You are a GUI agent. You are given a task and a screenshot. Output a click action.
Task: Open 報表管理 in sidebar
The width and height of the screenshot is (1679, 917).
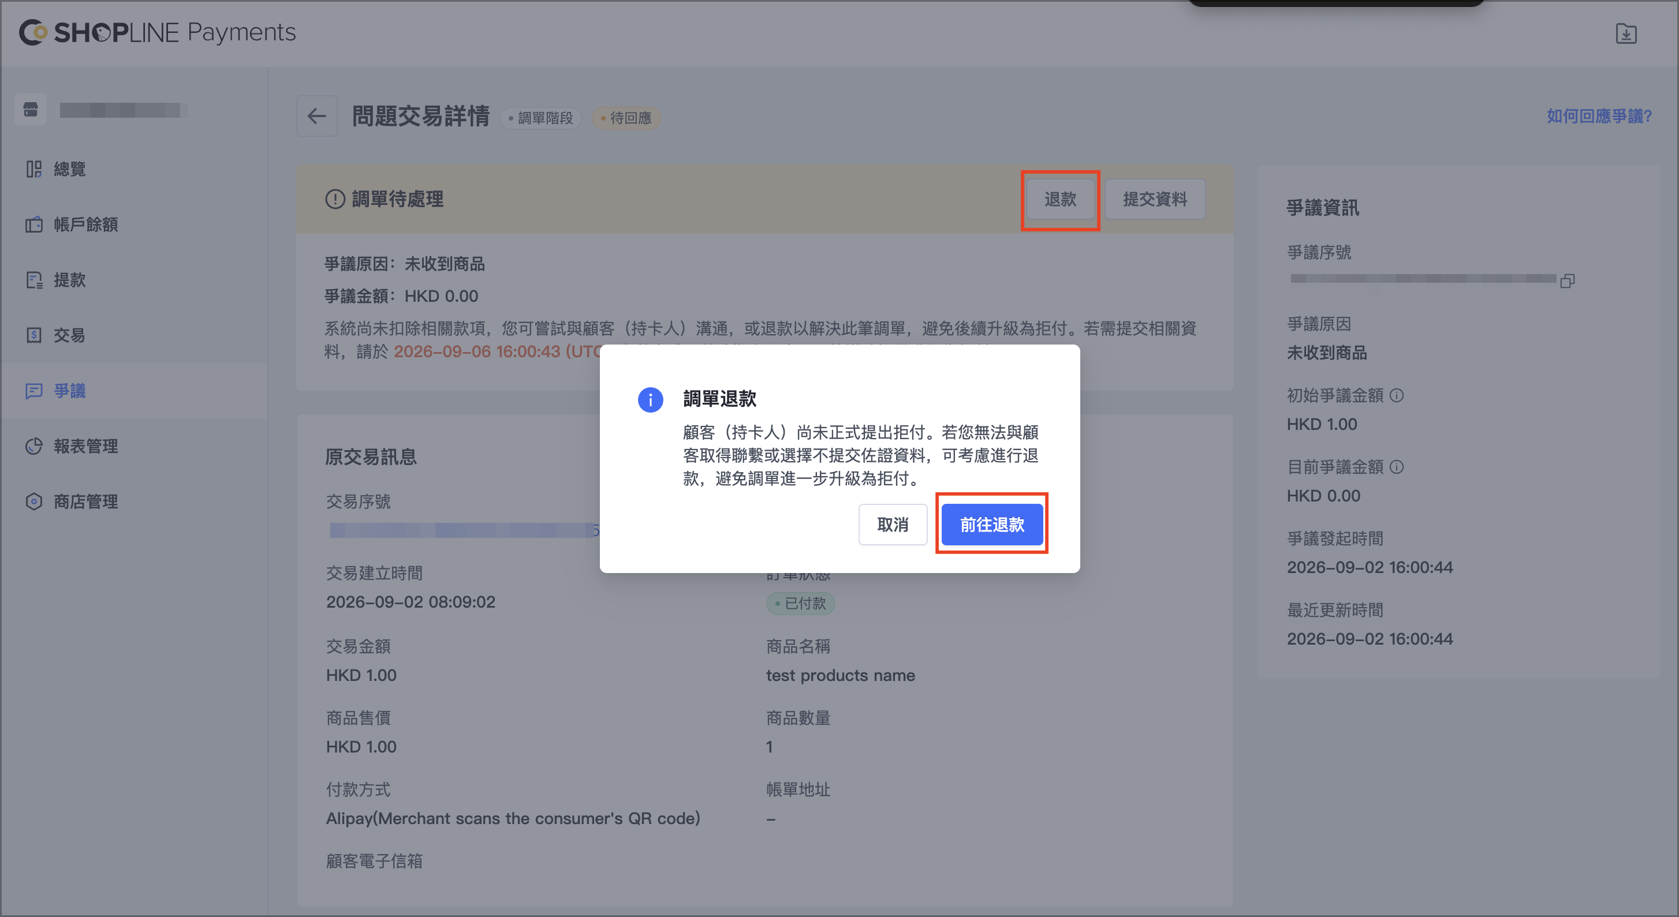coord(133,446)
